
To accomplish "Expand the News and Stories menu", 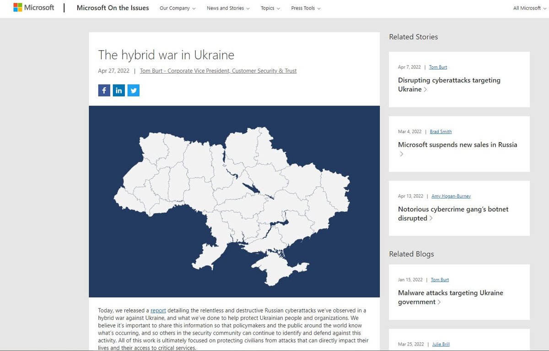I will coord(228,8).
